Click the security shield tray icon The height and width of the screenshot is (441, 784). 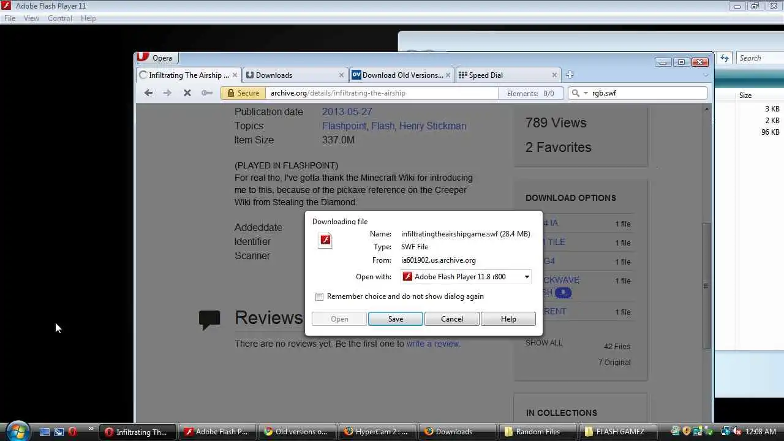point(687,432)
